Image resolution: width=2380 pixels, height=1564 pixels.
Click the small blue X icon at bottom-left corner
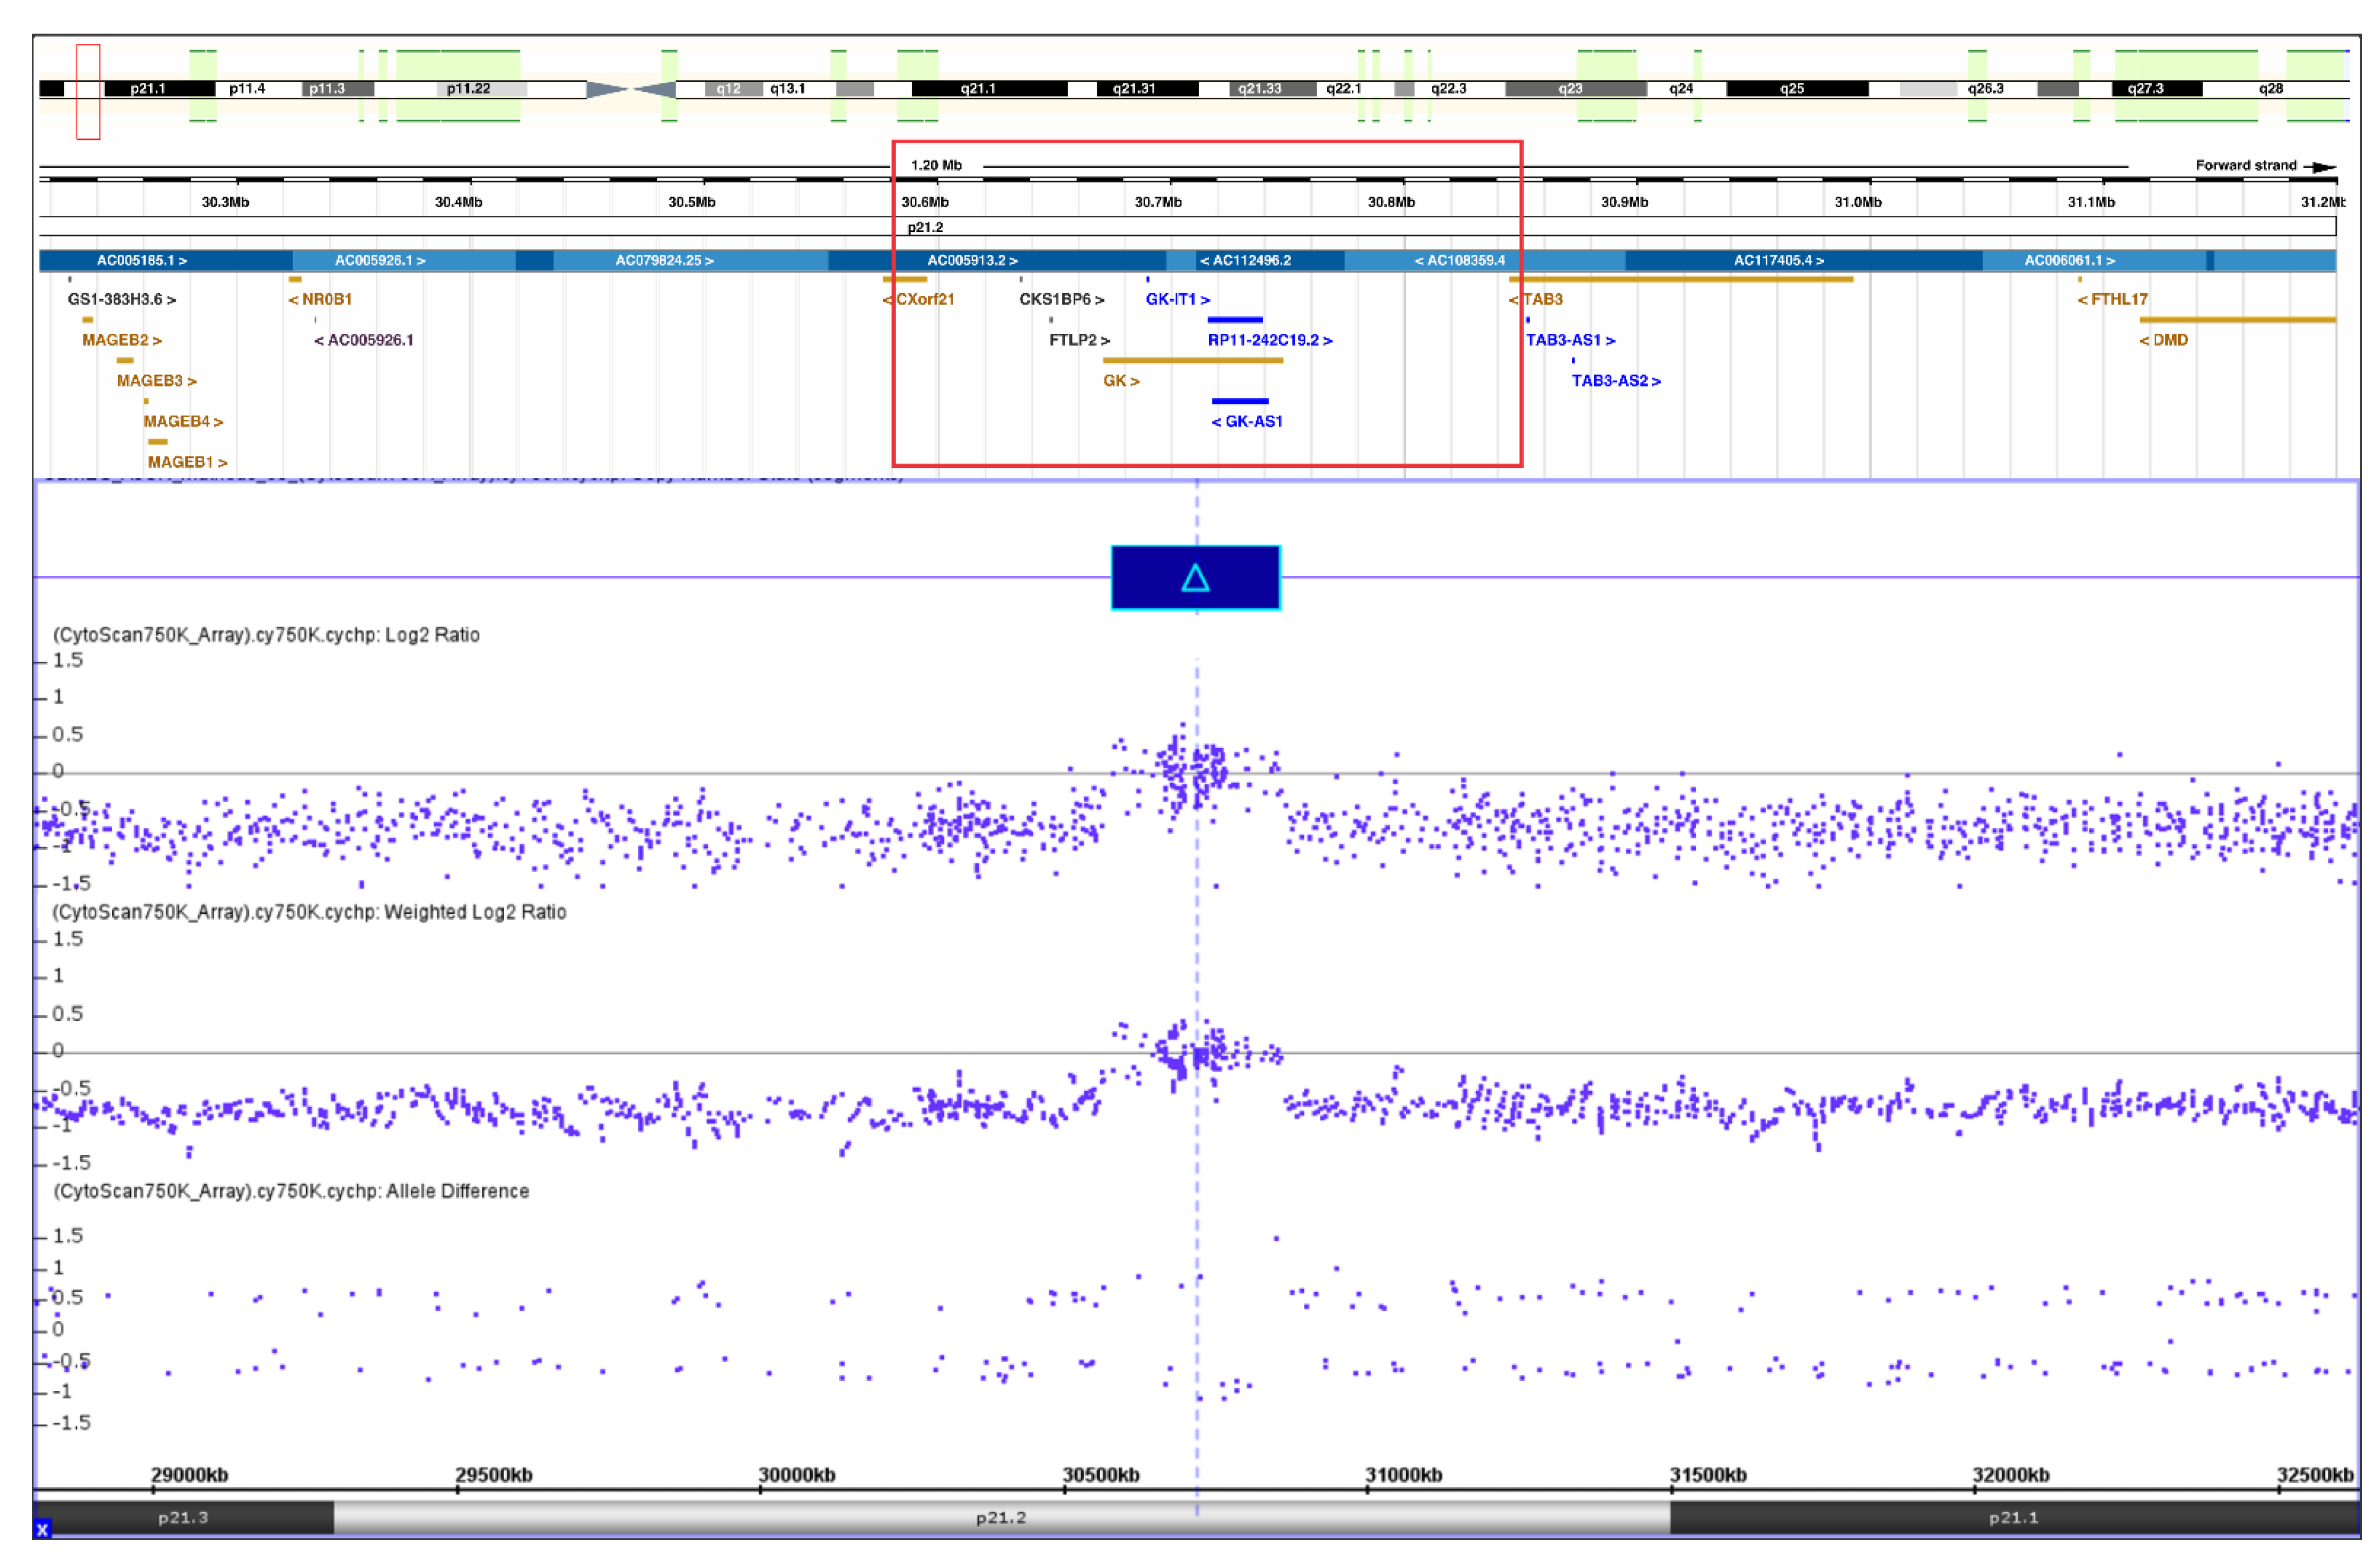click(x=42, y=1529)
